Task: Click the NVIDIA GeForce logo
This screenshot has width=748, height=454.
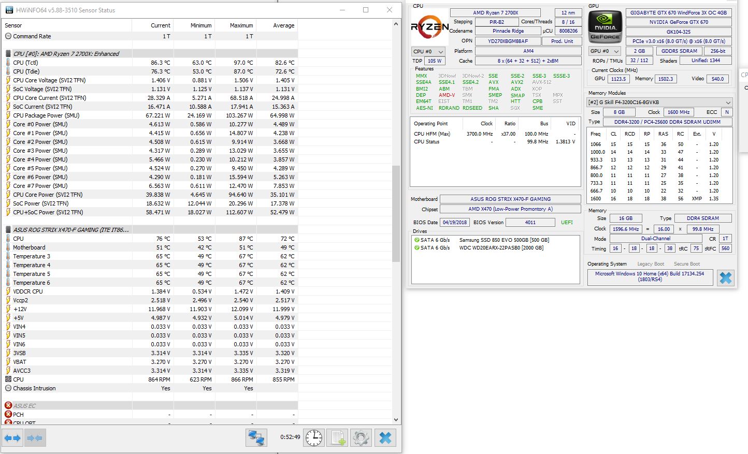Action: [605, 26]
